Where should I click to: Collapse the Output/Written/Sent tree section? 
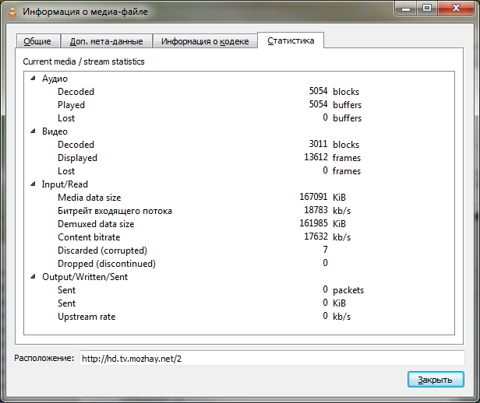[33, 277]
